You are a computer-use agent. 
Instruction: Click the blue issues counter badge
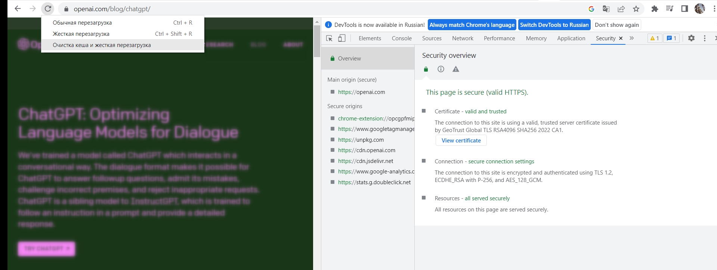tap(671, 38)
